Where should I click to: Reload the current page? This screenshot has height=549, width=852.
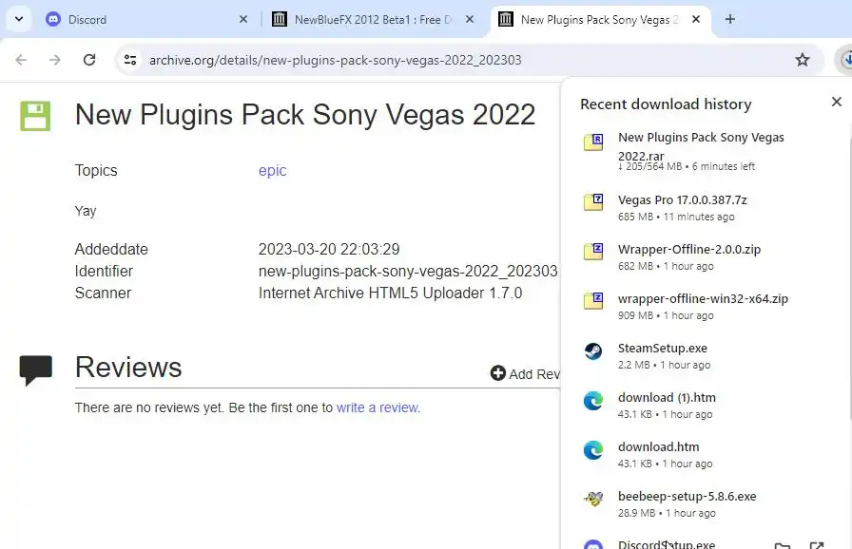click(89, 60)
